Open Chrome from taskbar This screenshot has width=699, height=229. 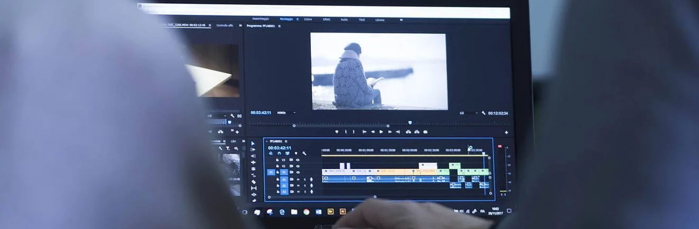[306, 212]
